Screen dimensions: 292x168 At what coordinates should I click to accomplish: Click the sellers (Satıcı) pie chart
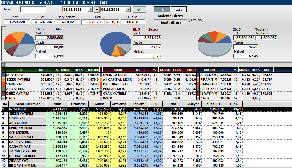116,44
